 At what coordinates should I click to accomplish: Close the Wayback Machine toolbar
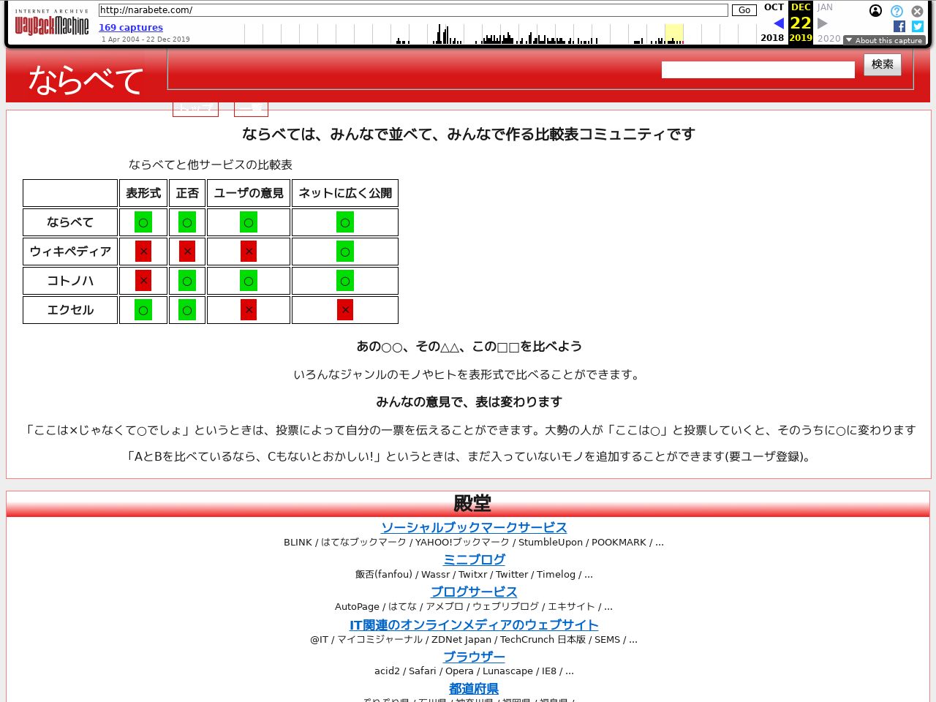[917, 11]
